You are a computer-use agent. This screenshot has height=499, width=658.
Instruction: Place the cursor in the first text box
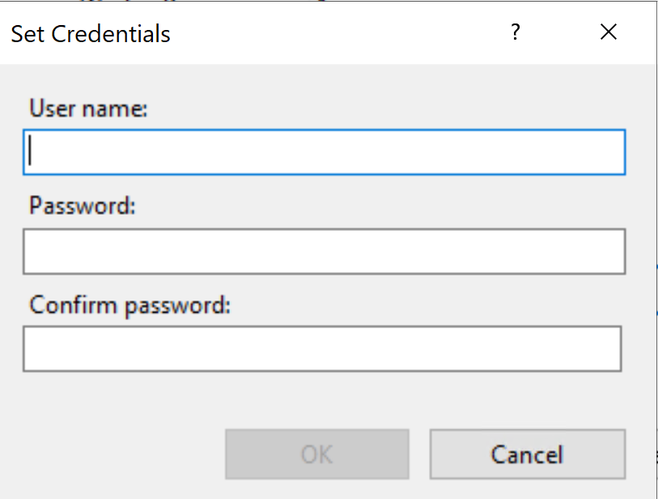click(x=324, y=152)
